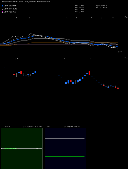Click the tall red candle at the second peak
The width and height of the screenshot is (128, 169).
coord(90,73)
